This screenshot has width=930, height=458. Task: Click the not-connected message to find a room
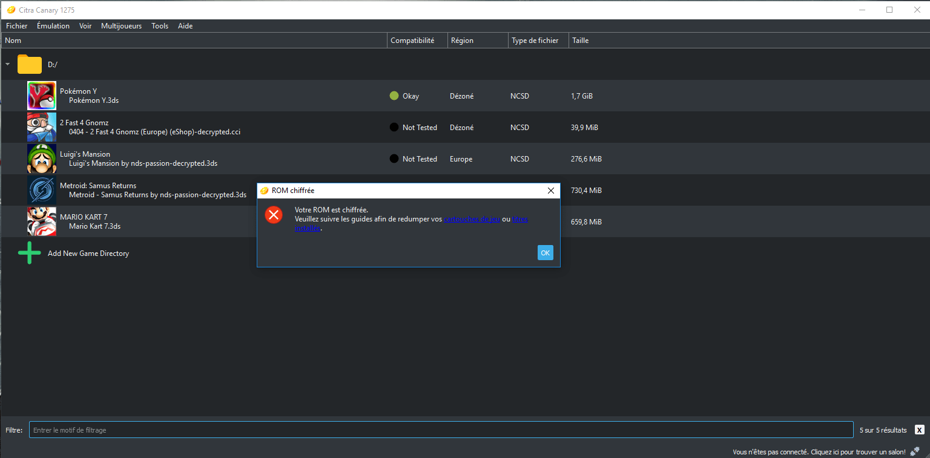click(819, 452)
